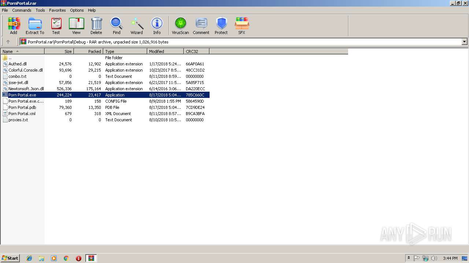
Task: Select the Porn Portal.exe file row
Action: 105,95
